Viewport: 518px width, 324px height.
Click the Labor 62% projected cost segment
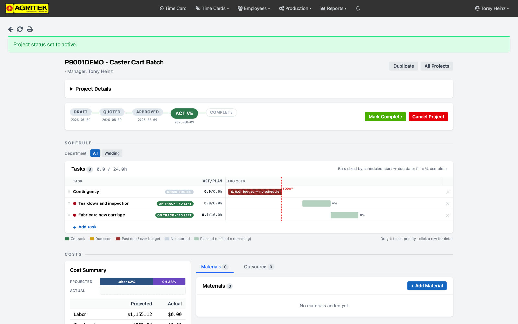click(x=126, y=282)
